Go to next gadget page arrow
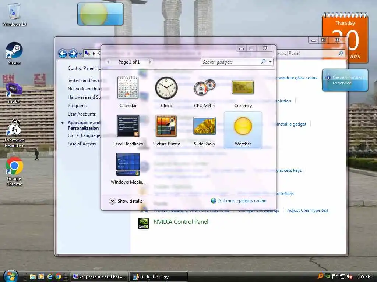This screenshot has width=377, height=282. tap(150, 62)
